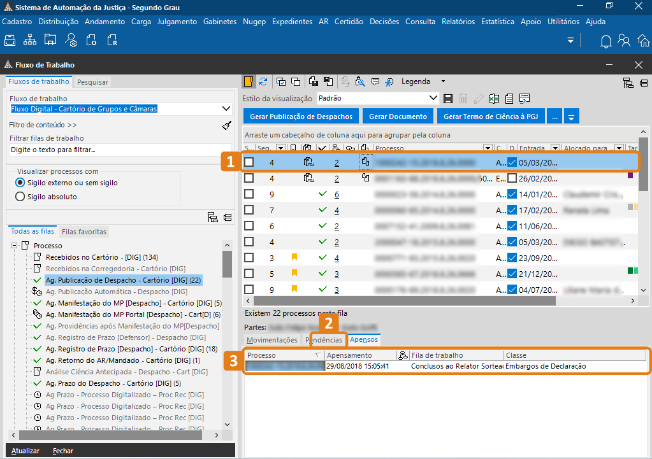This screenshot has width=652, height=459.
Task: Select the 'Sigilo absoluto' radio option
Action: [20, 197]
